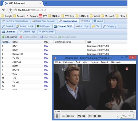
Task: Select the Channels sub-tab
Action: click(9, 31)
